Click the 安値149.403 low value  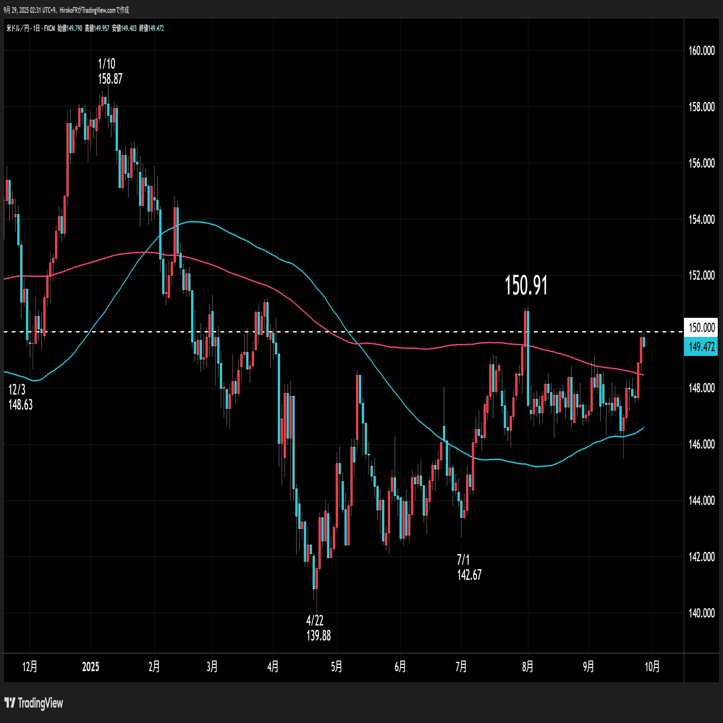coord(124,28)
